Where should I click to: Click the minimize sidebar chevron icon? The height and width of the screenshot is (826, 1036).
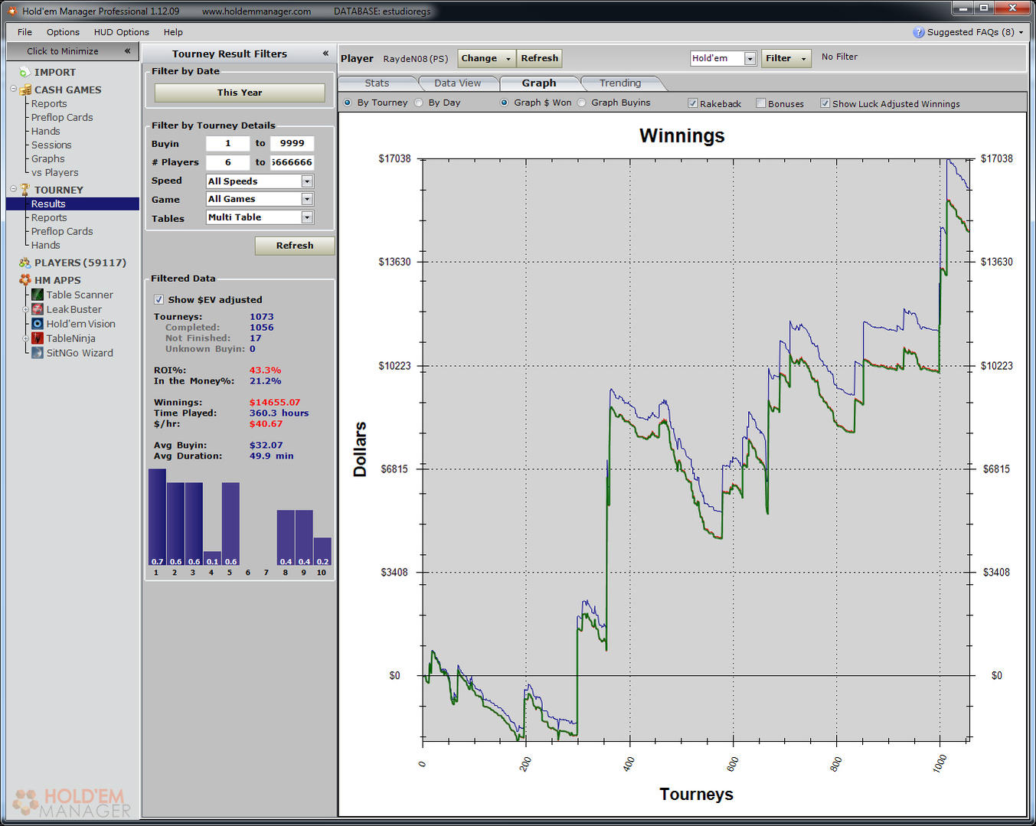coord(127,51)
